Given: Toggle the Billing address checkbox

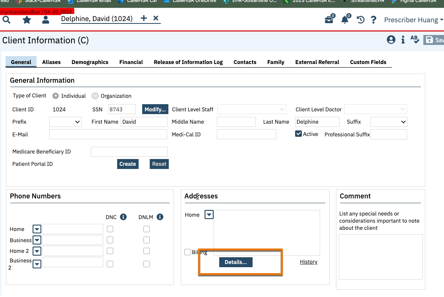Looking at the screenshot, I should click(187, 252).
